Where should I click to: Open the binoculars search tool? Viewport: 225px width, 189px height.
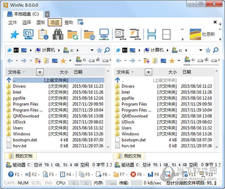point(58,34)
